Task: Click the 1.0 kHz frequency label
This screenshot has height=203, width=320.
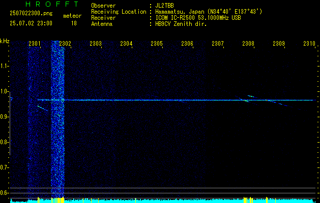Action: [4, 91]
